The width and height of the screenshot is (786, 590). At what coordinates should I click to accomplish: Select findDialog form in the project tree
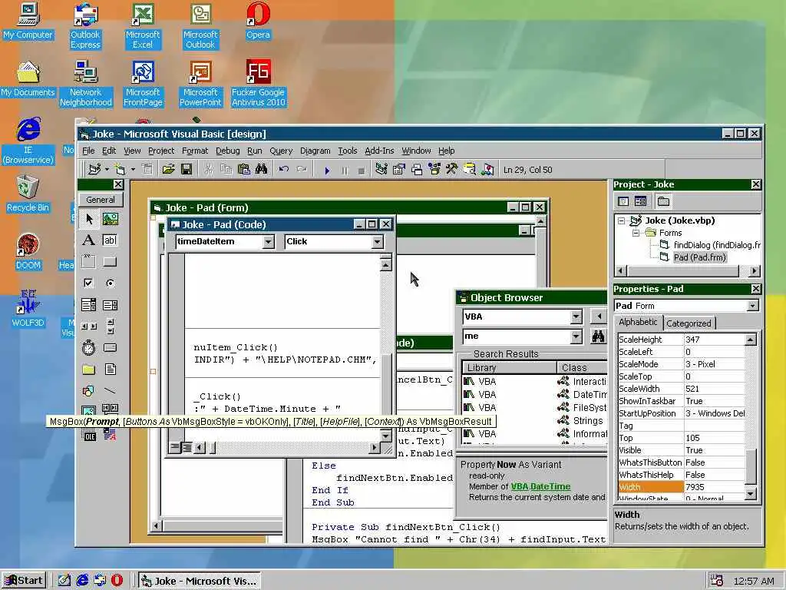tap(716, 245)
